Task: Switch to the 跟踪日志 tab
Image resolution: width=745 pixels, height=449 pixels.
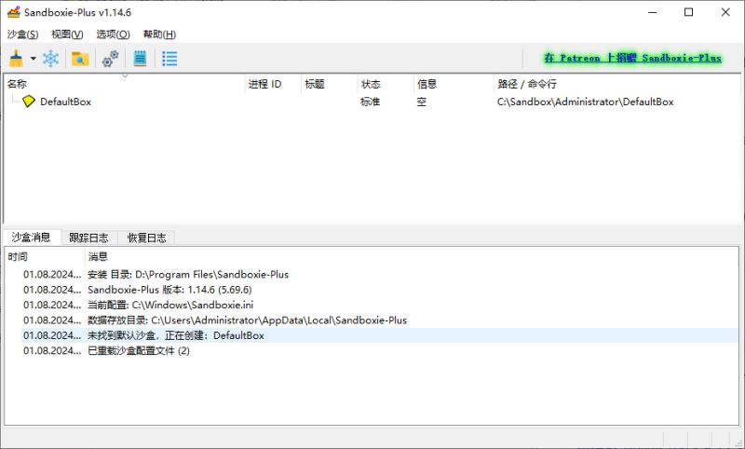Action: 88,238
